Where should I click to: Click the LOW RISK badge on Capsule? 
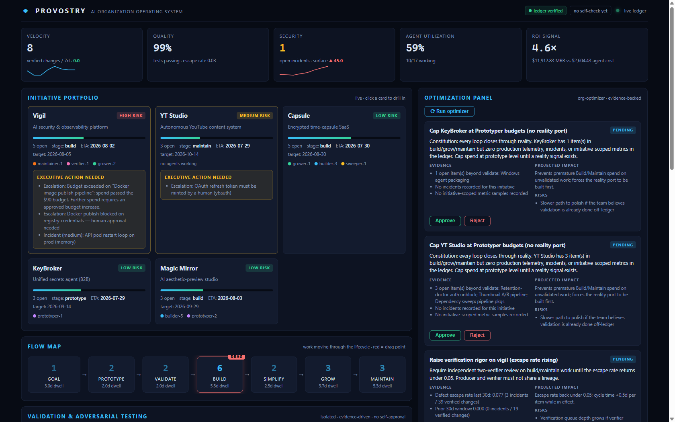click(x=387, y=115)
